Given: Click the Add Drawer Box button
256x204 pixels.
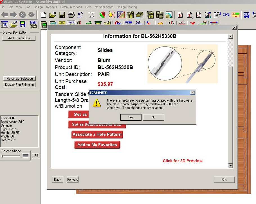Looking at the screenshot, I should [x=19, y=38].
